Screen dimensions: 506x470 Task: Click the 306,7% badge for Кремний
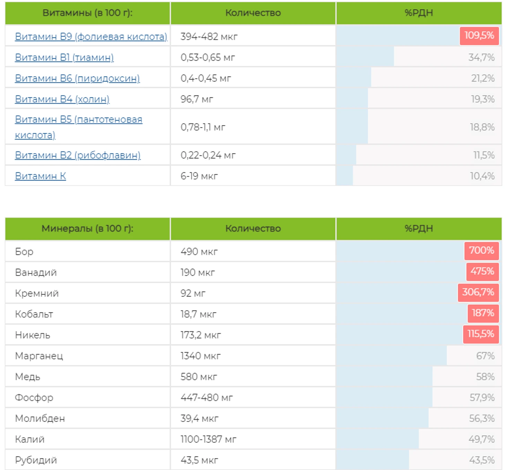click(x=478, y=292)
